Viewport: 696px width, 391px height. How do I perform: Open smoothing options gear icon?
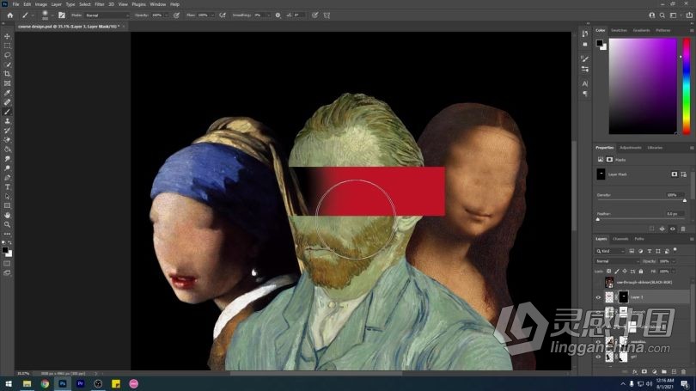[x=278, y=15]
